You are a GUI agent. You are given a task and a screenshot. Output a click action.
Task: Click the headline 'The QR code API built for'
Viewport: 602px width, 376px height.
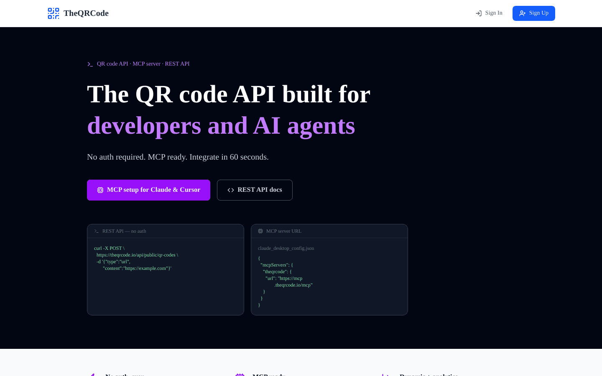[x=229, y=94]
